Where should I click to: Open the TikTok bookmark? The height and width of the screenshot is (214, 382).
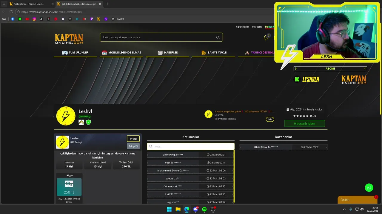41,19
